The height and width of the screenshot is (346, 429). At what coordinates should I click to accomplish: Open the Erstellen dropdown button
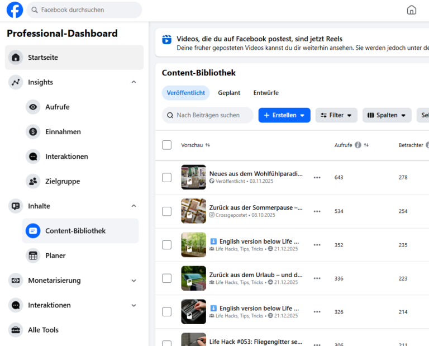point(284,115)
